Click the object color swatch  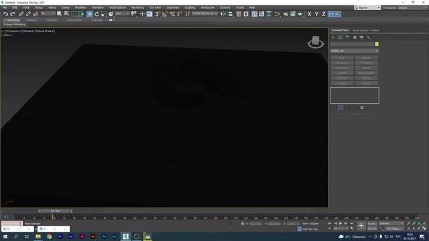377,44
